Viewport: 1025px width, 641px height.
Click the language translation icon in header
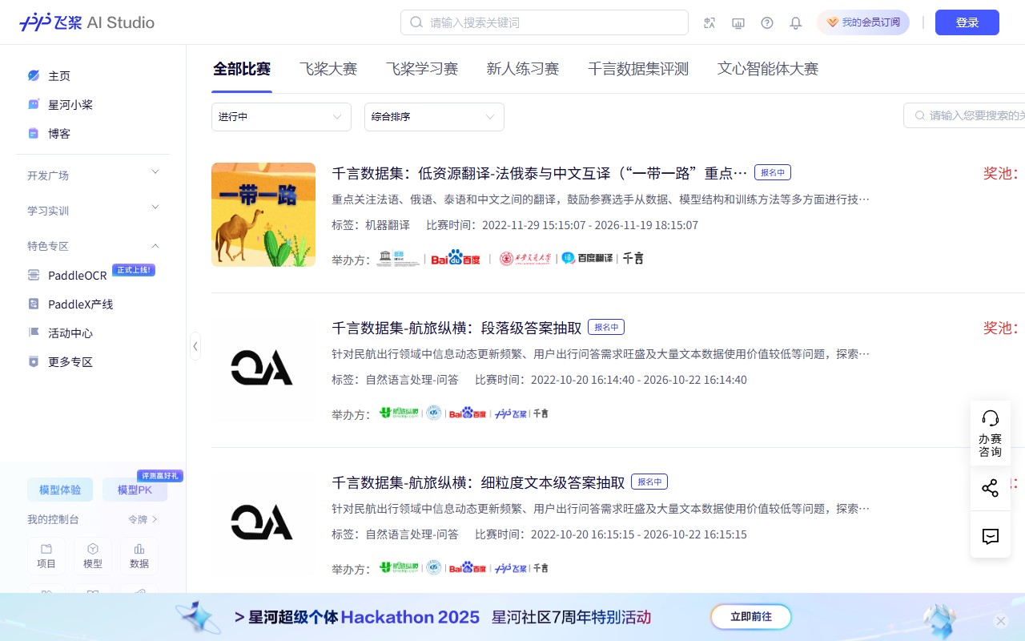click(x=709, y=22)
